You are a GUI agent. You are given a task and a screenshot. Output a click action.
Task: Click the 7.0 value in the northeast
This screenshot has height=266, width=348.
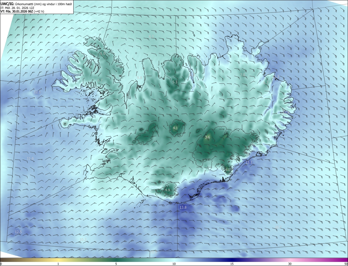point(243,75)
